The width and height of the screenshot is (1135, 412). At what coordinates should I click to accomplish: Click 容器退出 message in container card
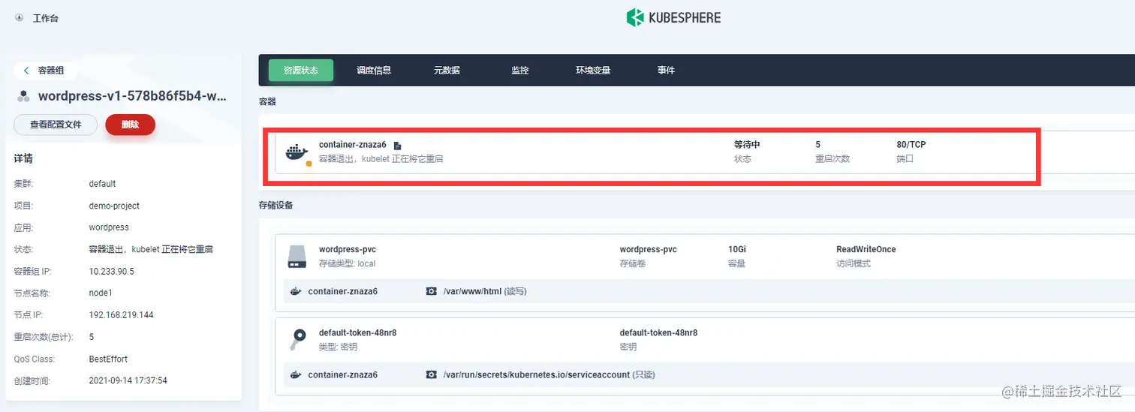click(381, 159)
